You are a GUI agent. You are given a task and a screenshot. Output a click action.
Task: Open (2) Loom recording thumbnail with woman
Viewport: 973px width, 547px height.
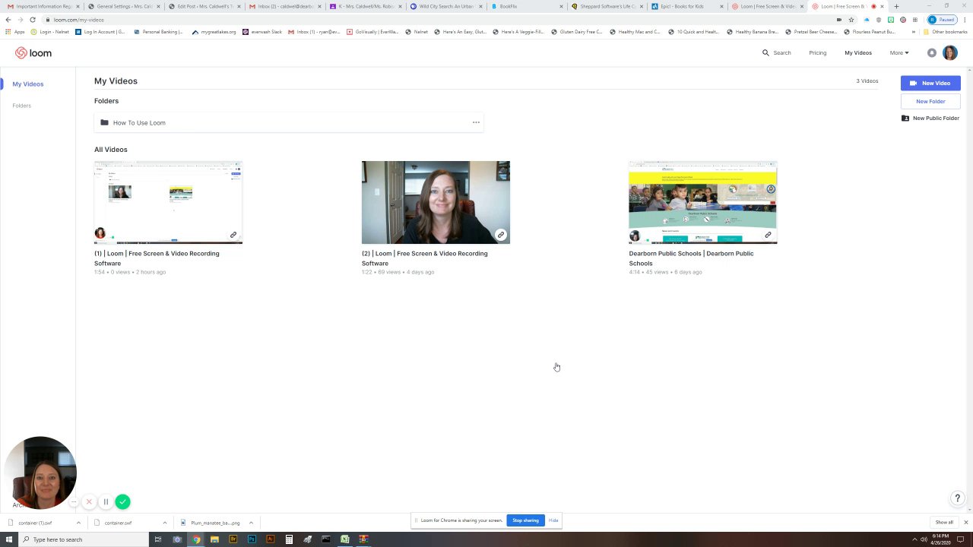(436, 202)
